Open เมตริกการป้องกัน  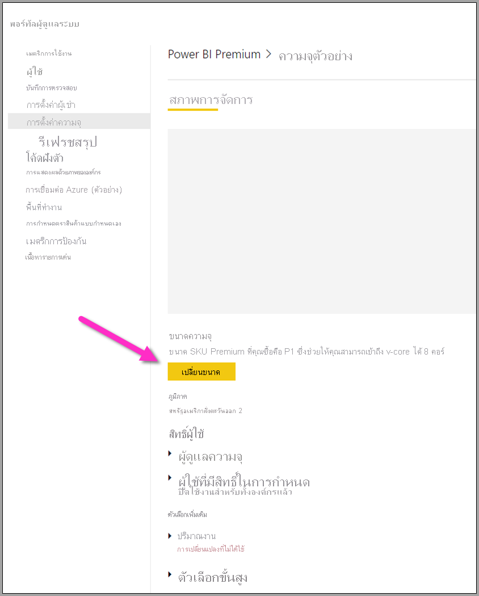pyautogui.click(x=56, y=241)
